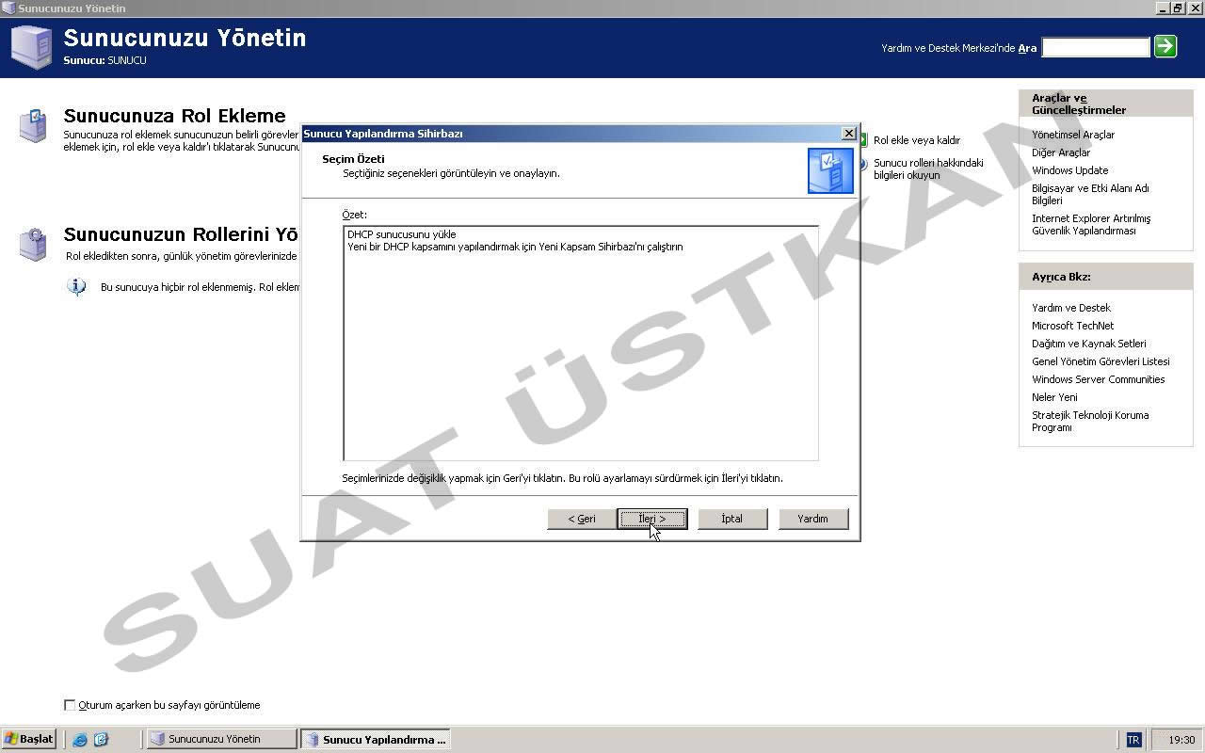Image resolution: width=1205 pixels, height=753 pixels.
Task: Open Genel Yönetim Görevleri Listesi link
Action: (x=1101, y=361)
